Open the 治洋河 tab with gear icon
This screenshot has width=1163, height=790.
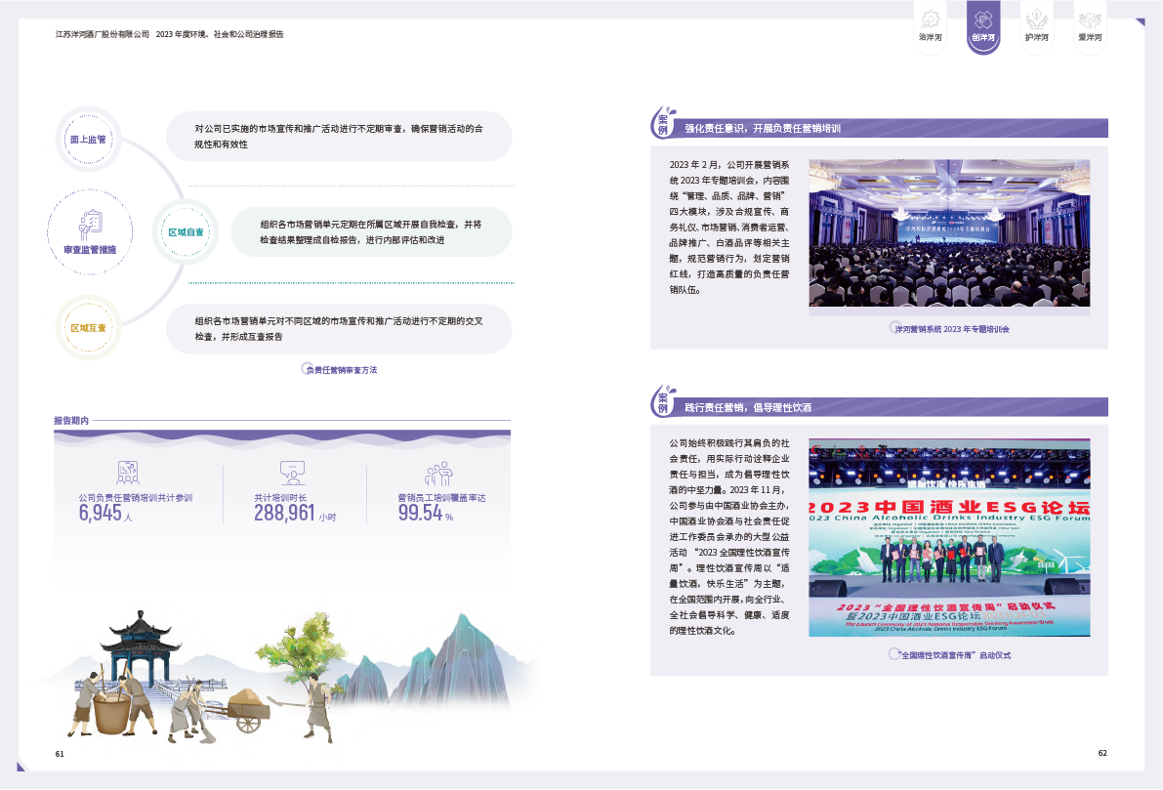[930, 27]
